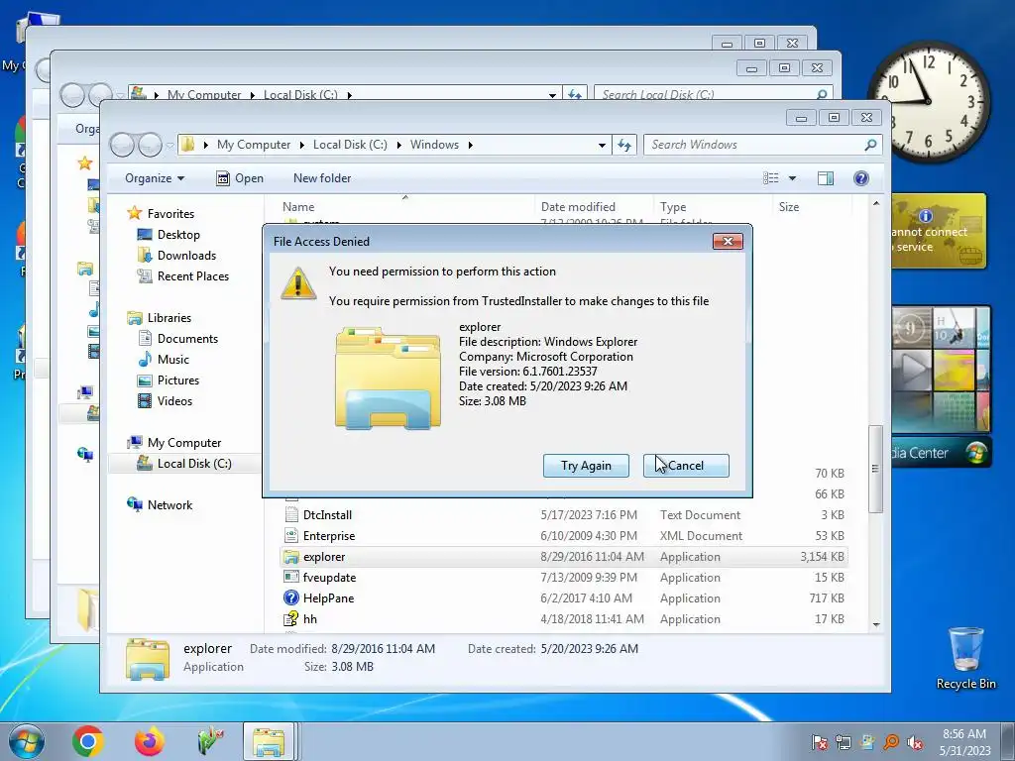Click the Windows Explorer taskbar button
Image resolution: width=1015 pixels, height=761 pixels.
click(270, 741)
